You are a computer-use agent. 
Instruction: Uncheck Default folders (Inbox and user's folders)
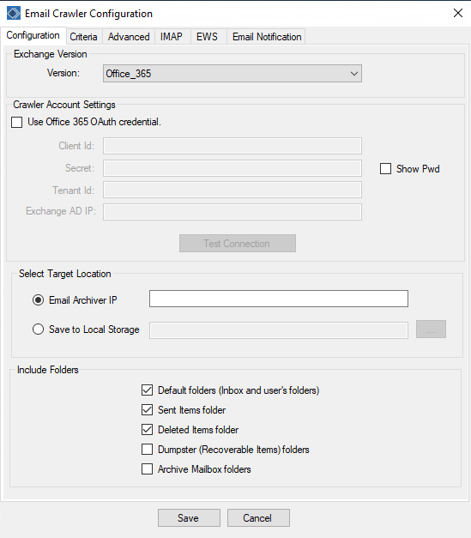click(x=148, y=390)
